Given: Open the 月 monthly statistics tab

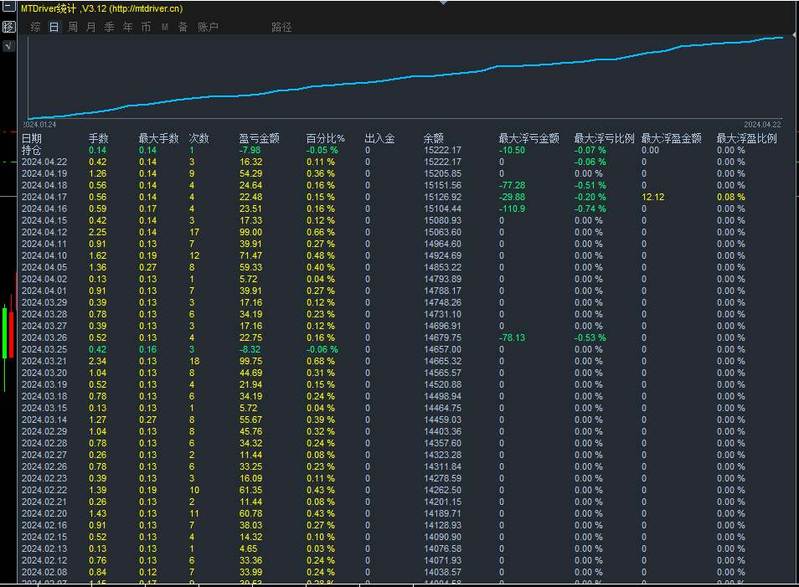Looking at the screenshot, I should [90, 27].
